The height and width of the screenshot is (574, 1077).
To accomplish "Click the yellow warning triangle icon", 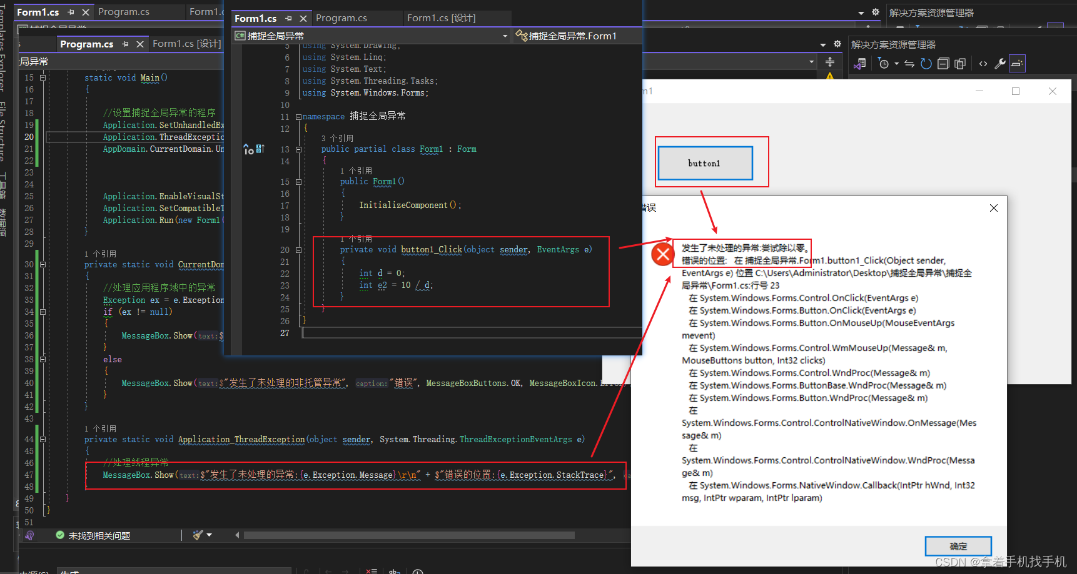I will 830,76.
